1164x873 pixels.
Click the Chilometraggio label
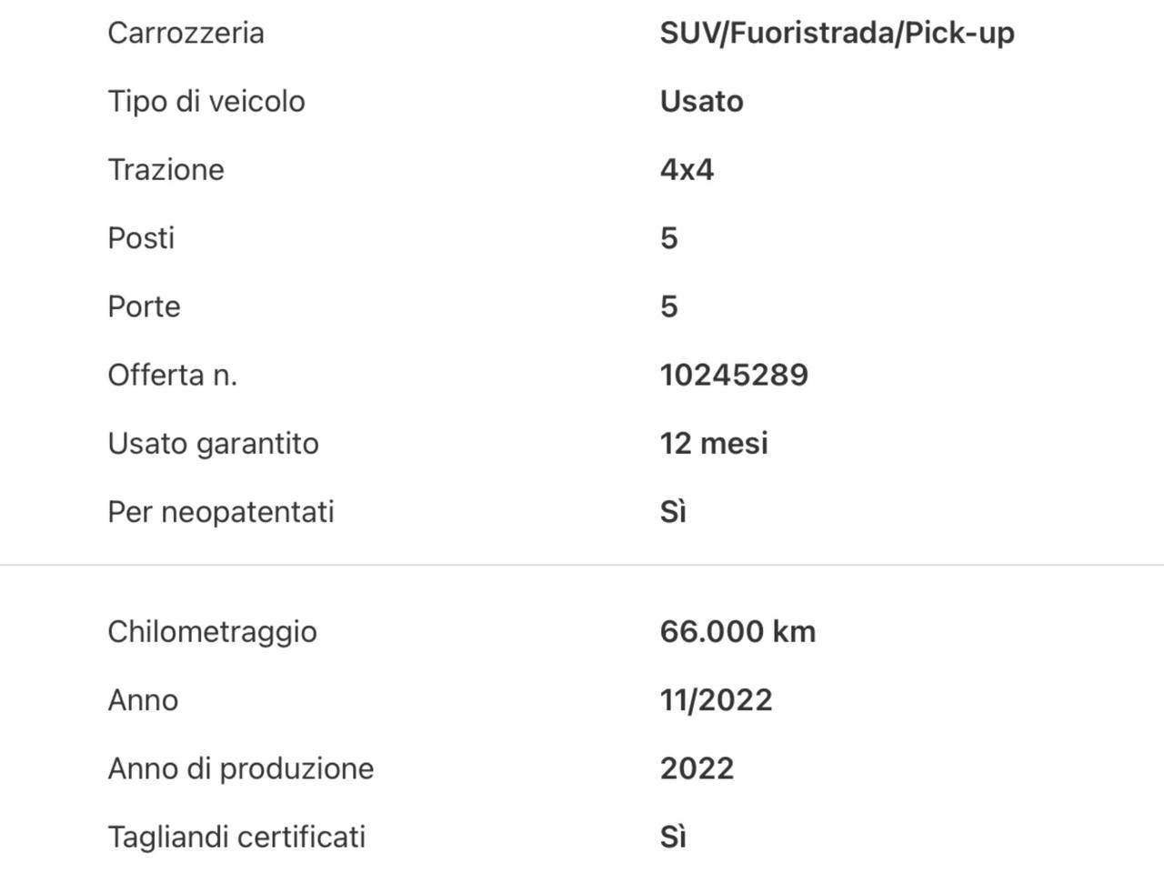point(212,631)
